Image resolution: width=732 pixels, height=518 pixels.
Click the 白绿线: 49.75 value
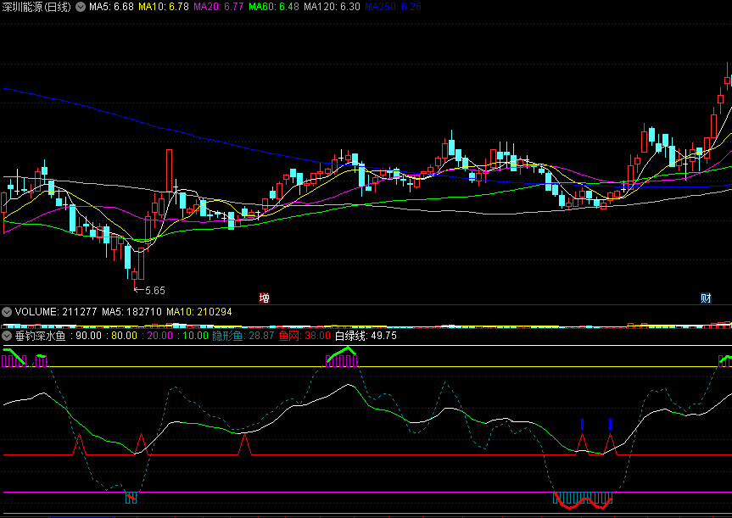(366, 336)
